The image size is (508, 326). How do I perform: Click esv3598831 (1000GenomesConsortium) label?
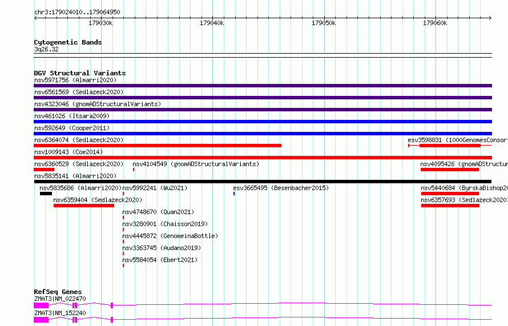point(457,140)
